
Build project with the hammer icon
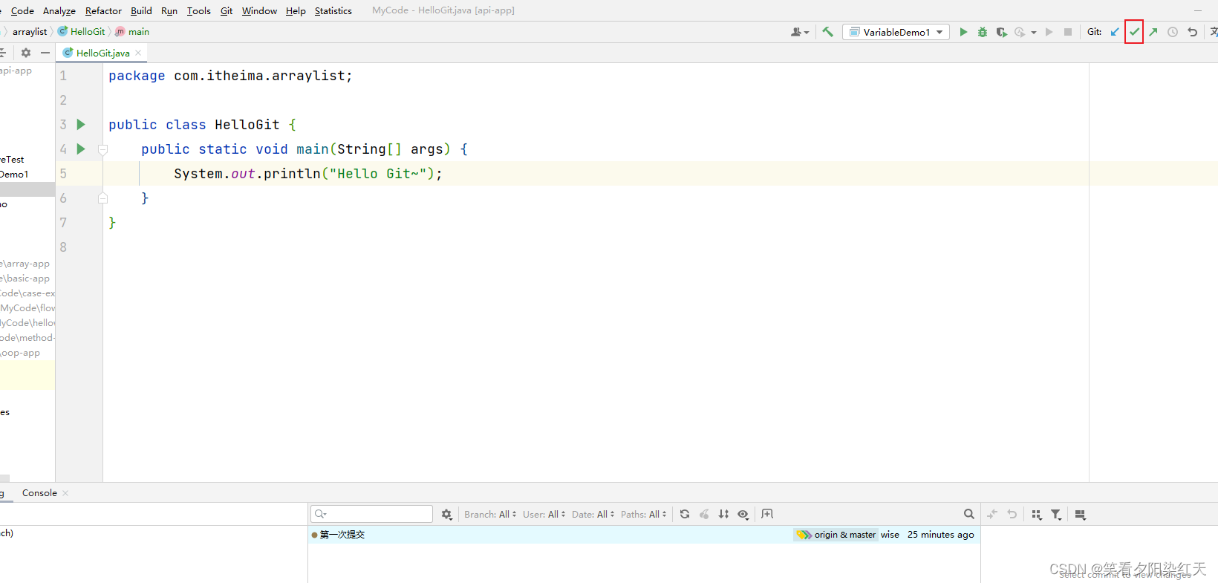[x=827, y=32]
